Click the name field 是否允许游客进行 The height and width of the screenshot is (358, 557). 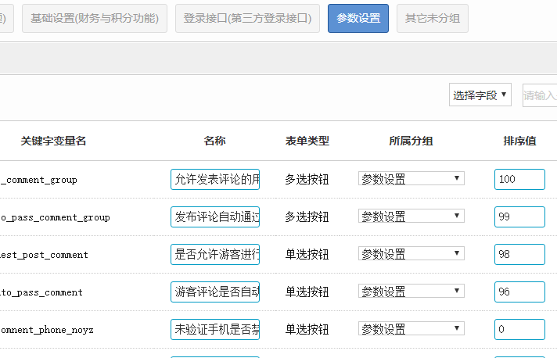(215, 254)
